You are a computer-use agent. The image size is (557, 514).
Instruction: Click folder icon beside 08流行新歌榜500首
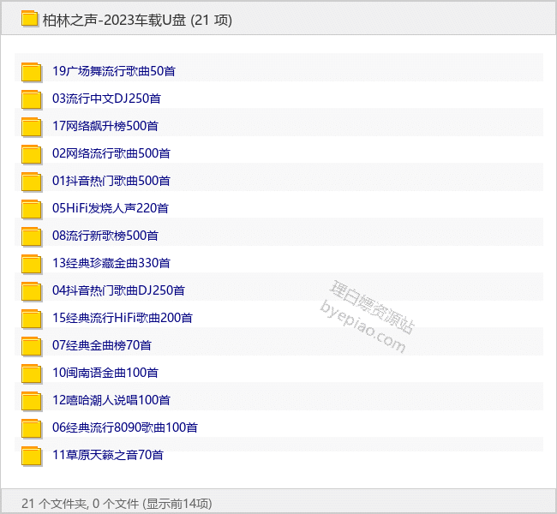pos(32,236)
